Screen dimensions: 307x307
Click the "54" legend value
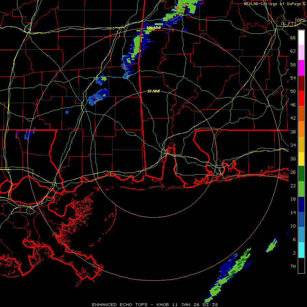(293, 78)
